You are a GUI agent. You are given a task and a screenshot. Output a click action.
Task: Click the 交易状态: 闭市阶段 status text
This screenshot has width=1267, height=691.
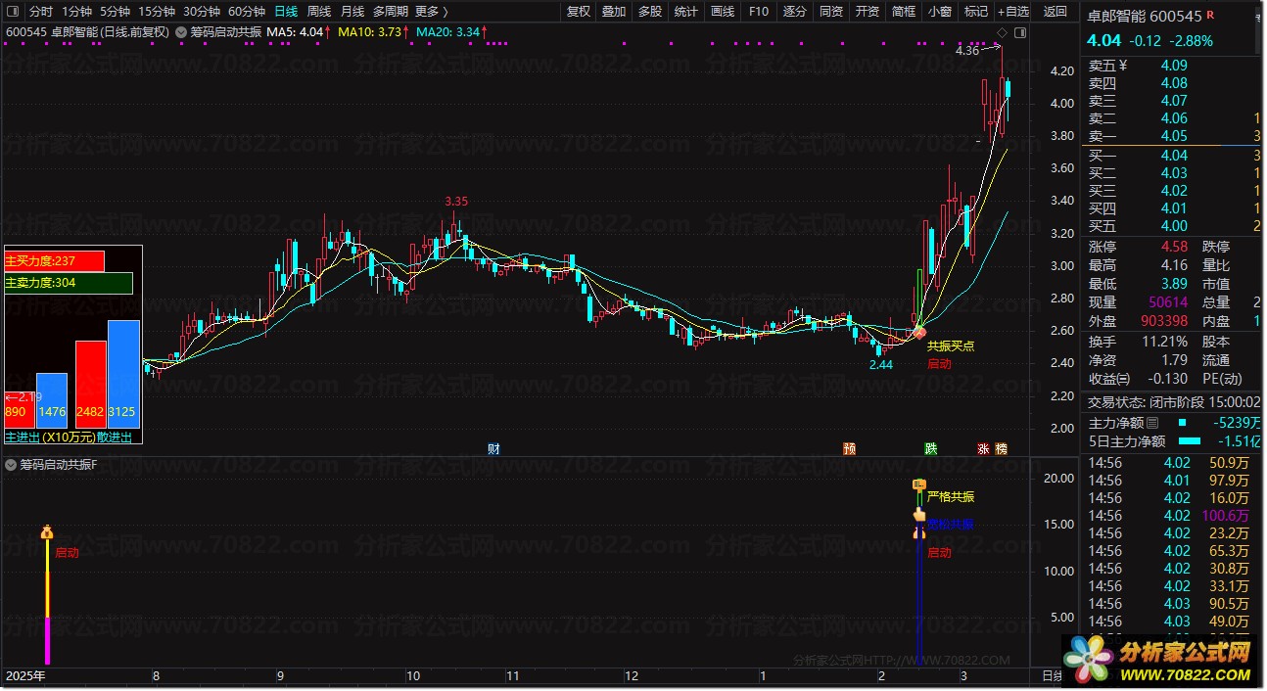coord(1147,402)
